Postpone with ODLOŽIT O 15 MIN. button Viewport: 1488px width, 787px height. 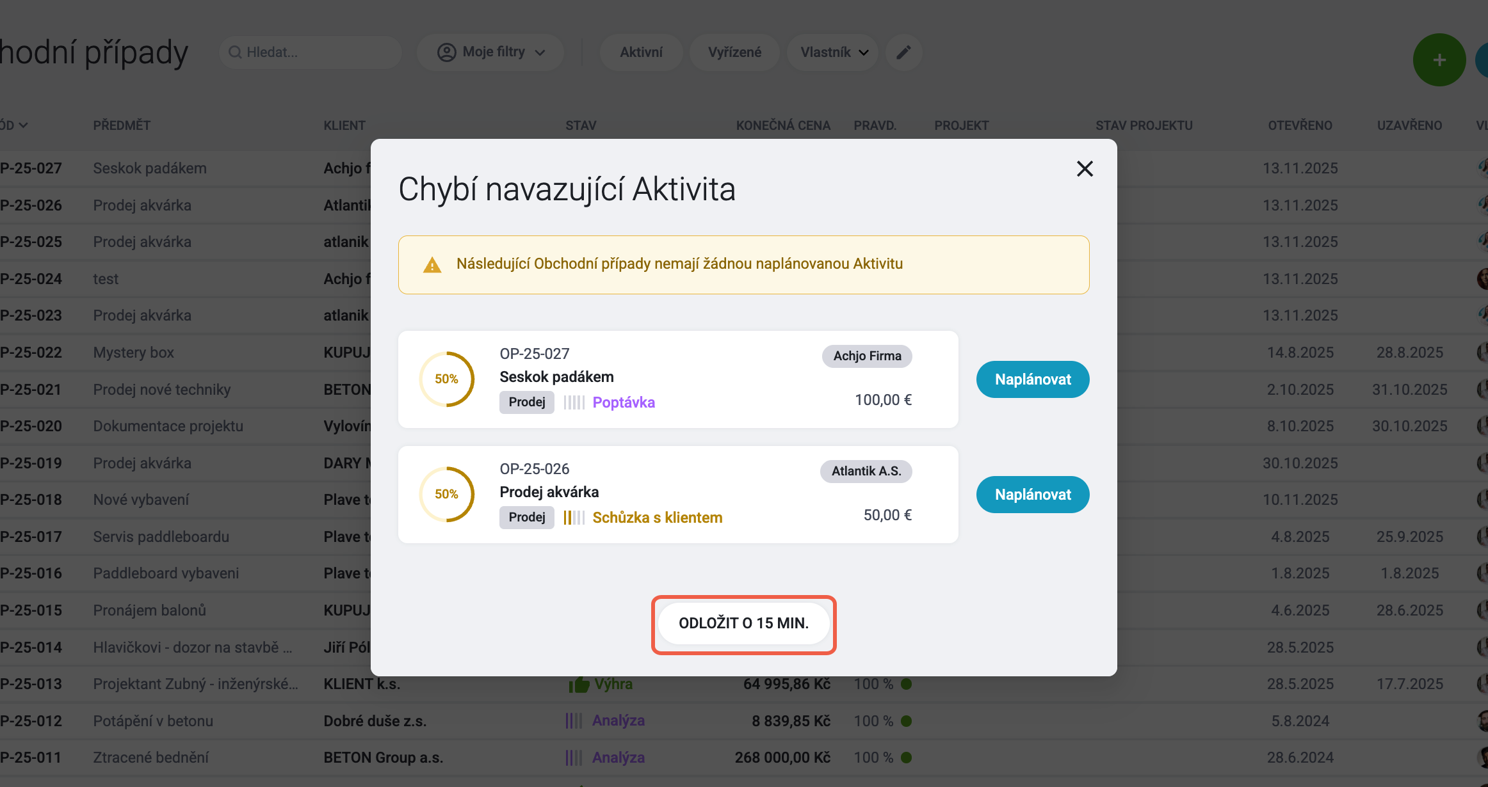point(743,623)
